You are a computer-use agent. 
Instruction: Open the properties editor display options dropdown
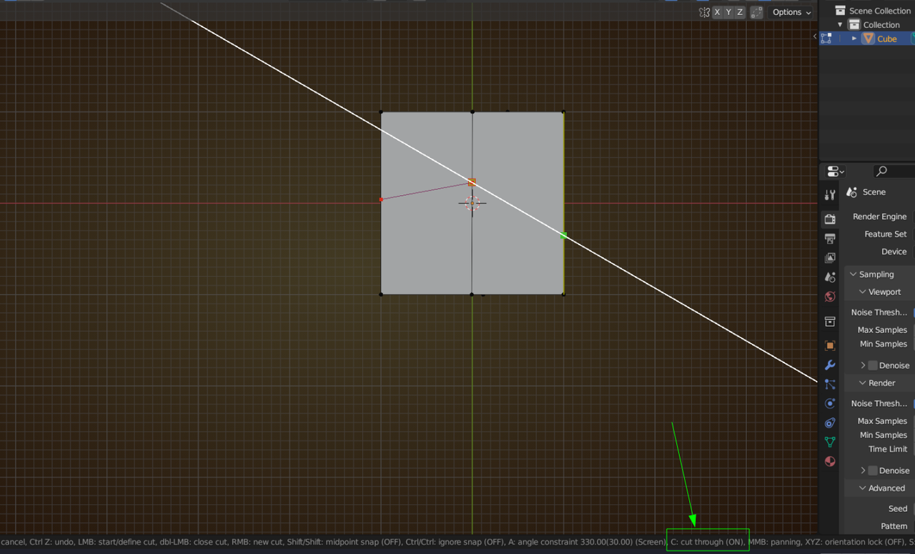(x=835, y=171)
